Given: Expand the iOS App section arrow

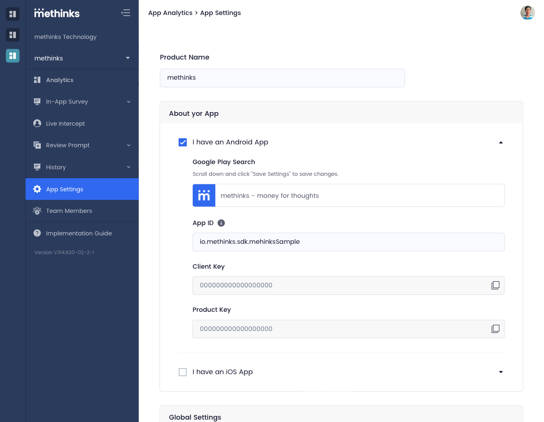Looking at the screenshot, I should [x=501, y=372].
